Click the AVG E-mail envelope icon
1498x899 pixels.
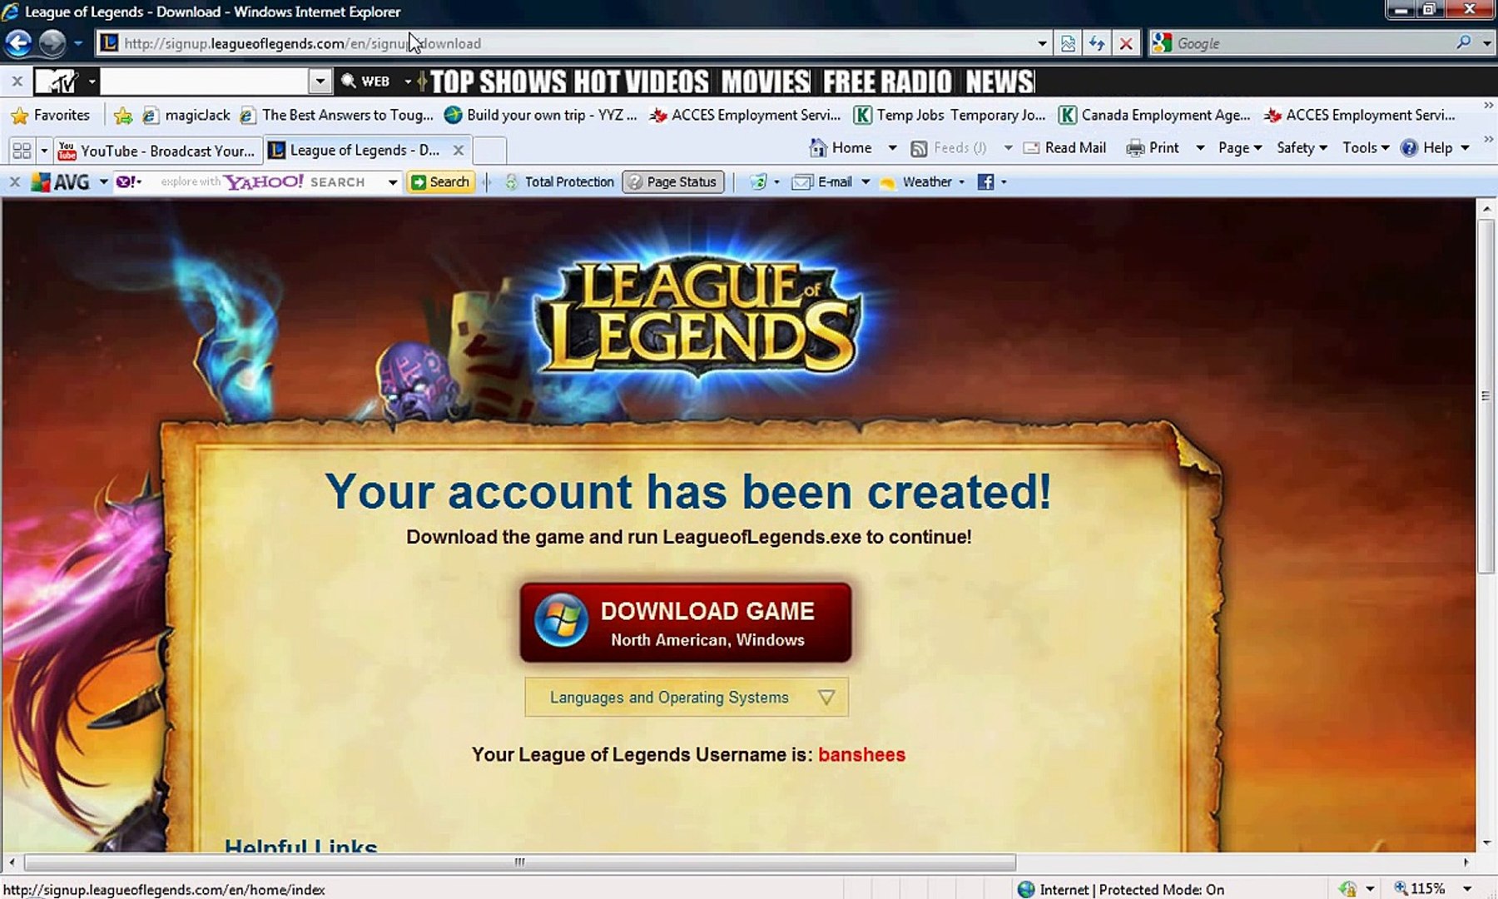pos(802,182)
